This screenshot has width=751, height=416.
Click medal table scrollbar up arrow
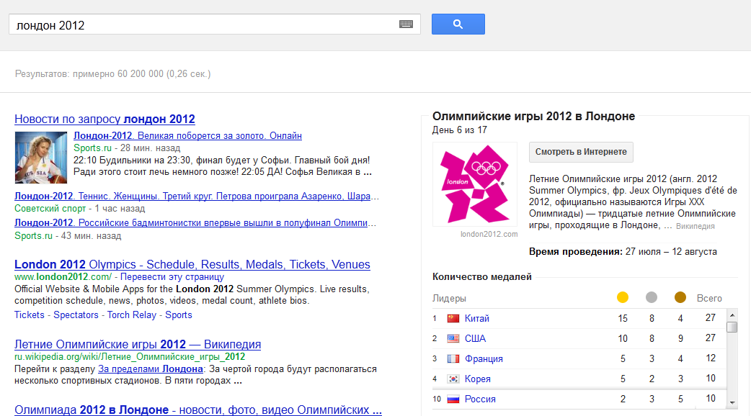tap(732, 315)
